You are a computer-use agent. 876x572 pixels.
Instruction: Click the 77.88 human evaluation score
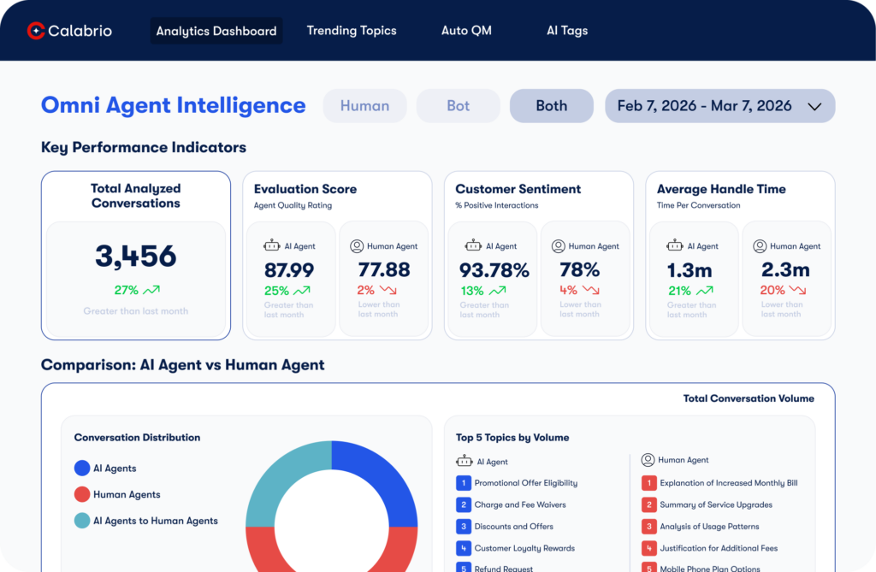(x=384, y=270)
